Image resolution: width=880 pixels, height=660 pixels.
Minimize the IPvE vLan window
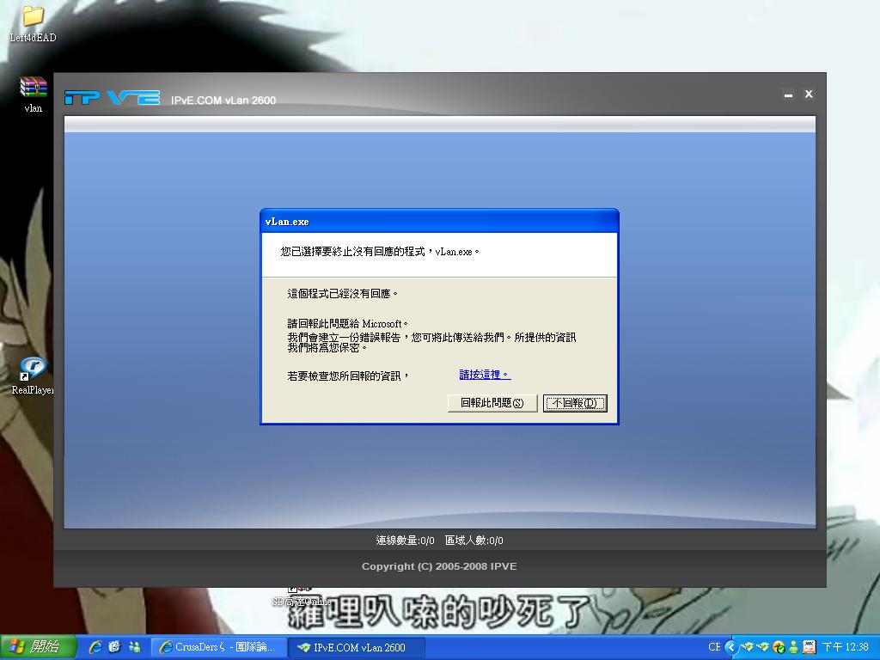pyautogui.click(x=789, y=95)
